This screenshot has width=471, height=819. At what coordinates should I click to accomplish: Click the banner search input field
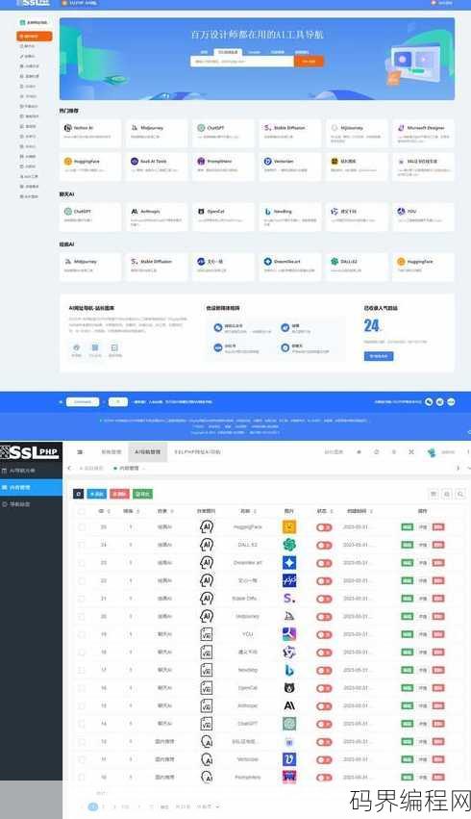(x=242, y=61)
